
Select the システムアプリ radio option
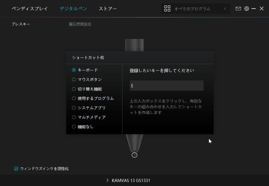[74, 108]
